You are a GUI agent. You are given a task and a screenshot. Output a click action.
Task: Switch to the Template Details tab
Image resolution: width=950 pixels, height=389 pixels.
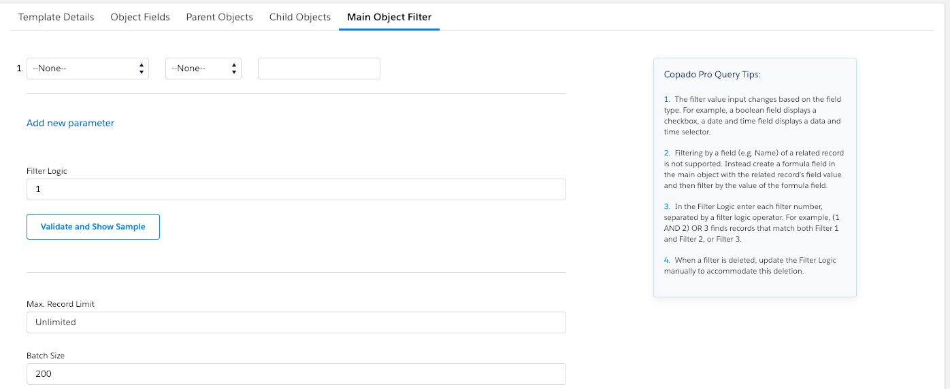tap(56, 17)
